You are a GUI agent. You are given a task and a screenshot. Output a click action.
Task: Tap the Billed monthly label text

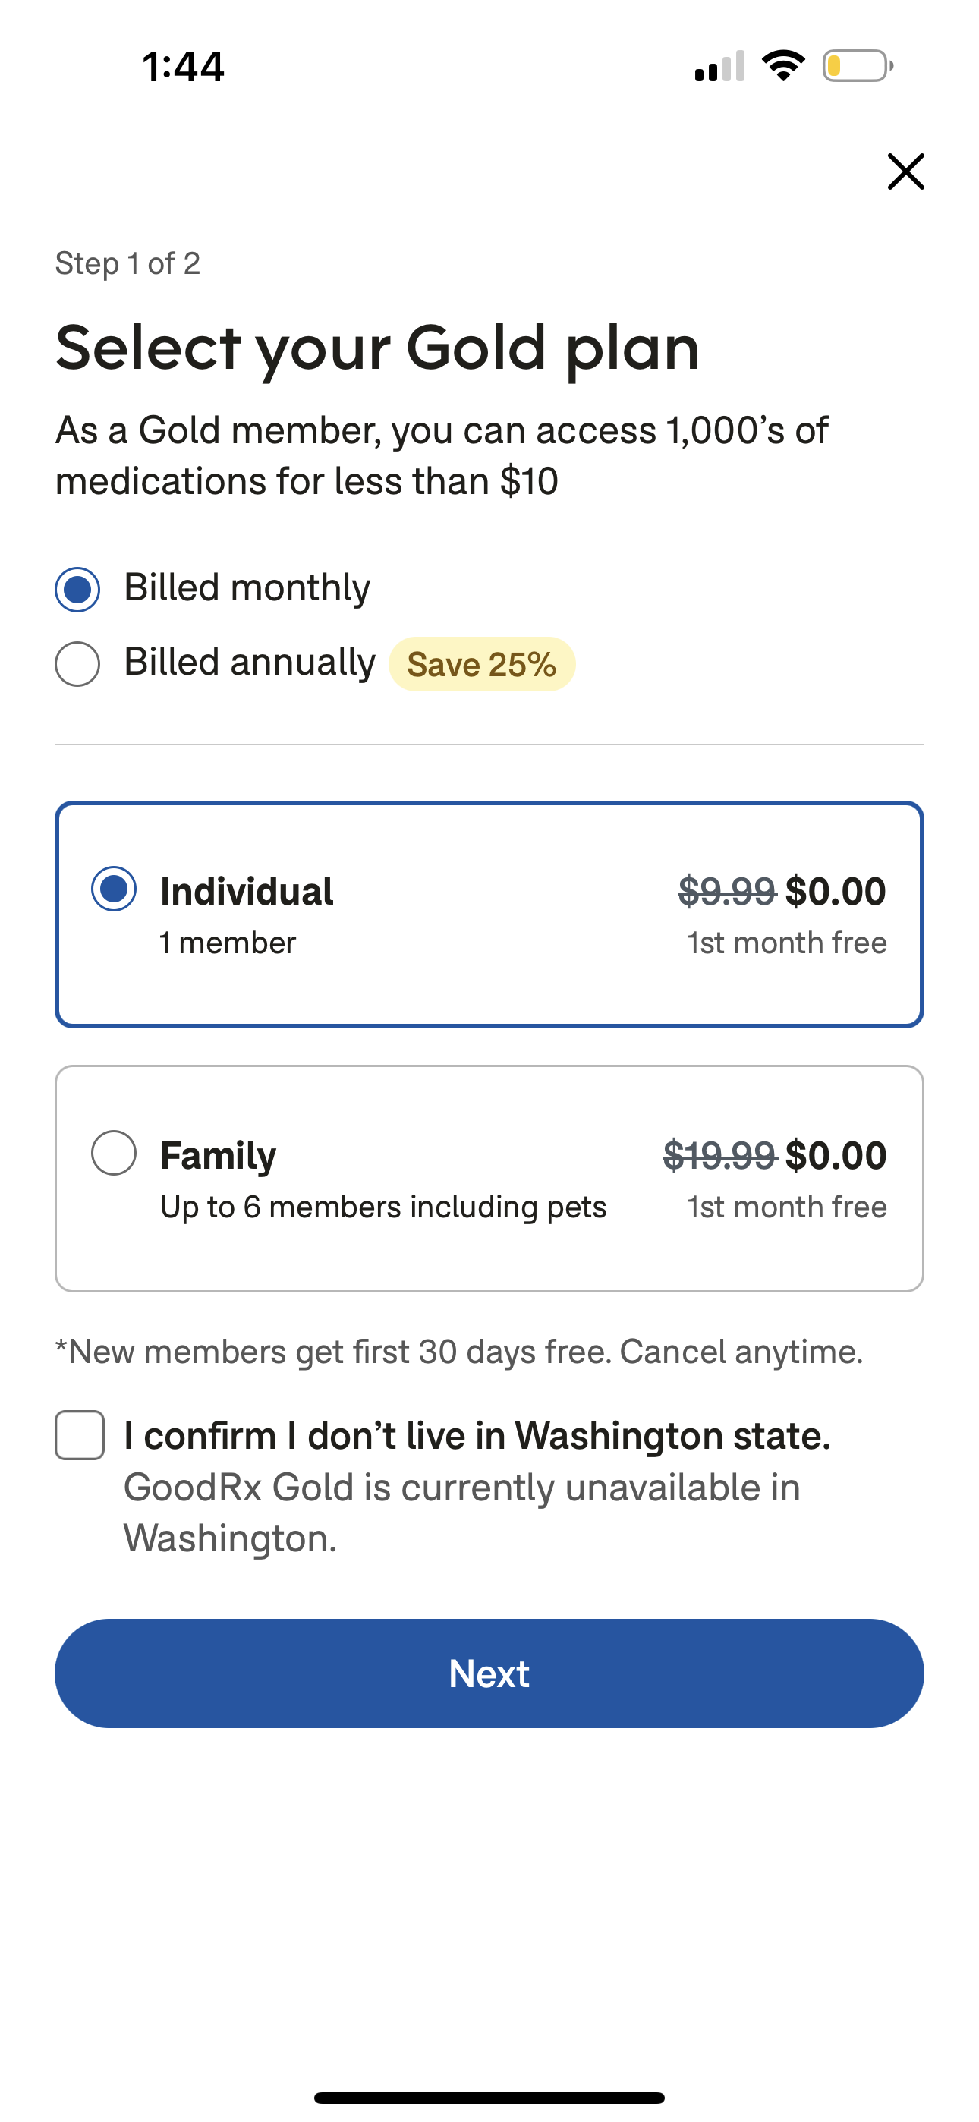tap(247, 588)
